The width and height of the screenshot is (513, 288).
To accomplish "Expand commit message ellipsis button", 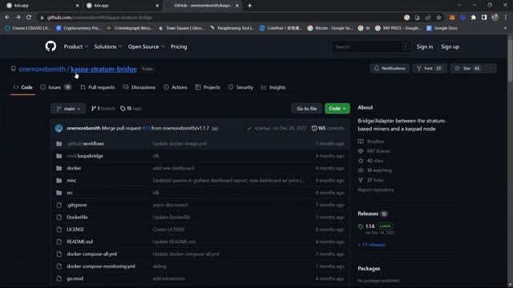I will 215,129.
